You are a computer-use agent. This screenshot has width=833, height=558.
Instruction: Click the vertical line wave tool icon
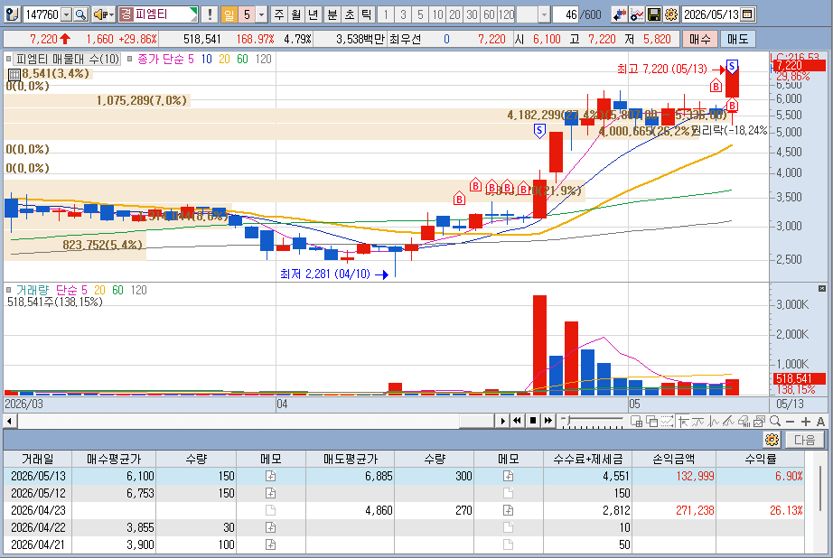713,421
